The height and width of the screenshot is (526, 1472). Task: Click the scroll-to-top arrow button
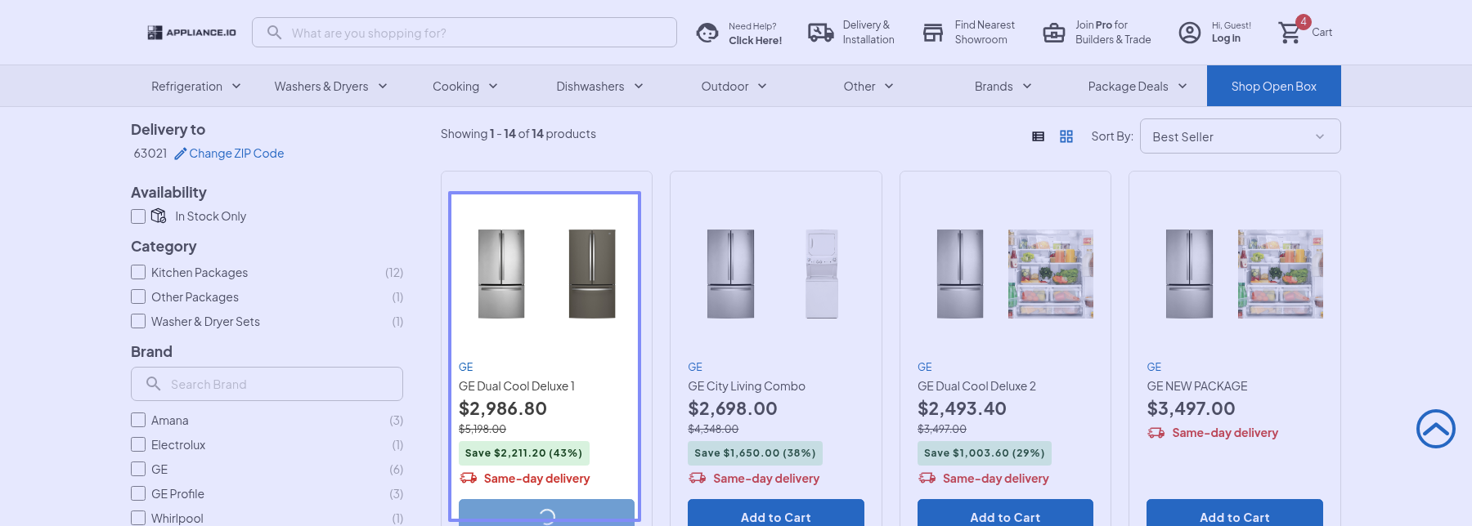(1435, 429)
